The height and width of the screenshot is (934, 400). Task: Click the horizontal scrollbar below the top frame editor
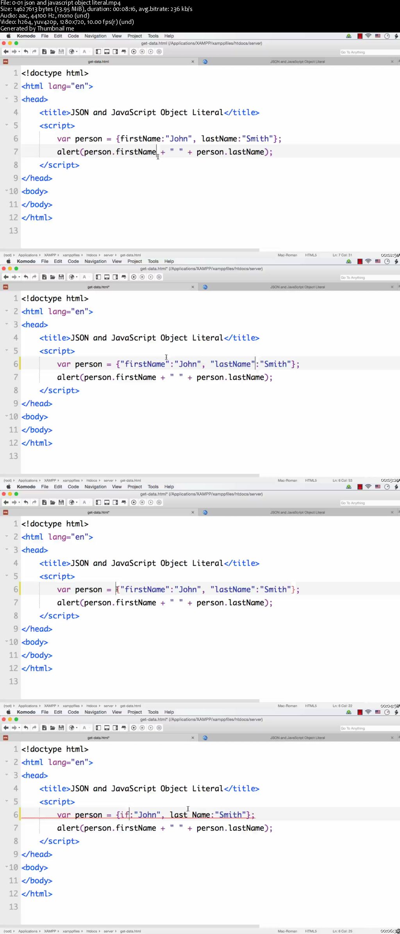pyautogui.click(x=130, y=250)
